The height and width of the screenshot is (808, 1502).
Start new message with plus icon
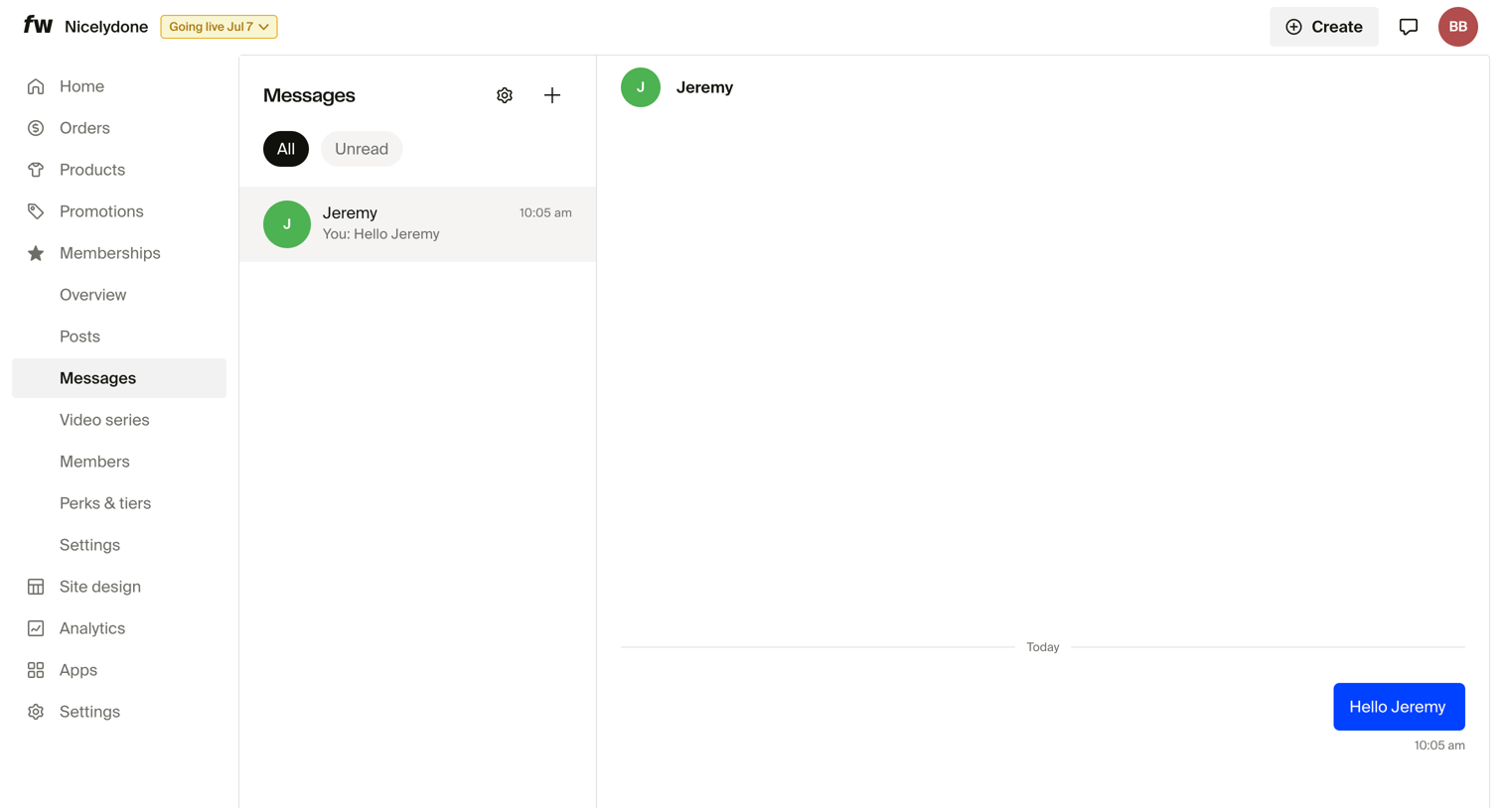tap(552, 95)
